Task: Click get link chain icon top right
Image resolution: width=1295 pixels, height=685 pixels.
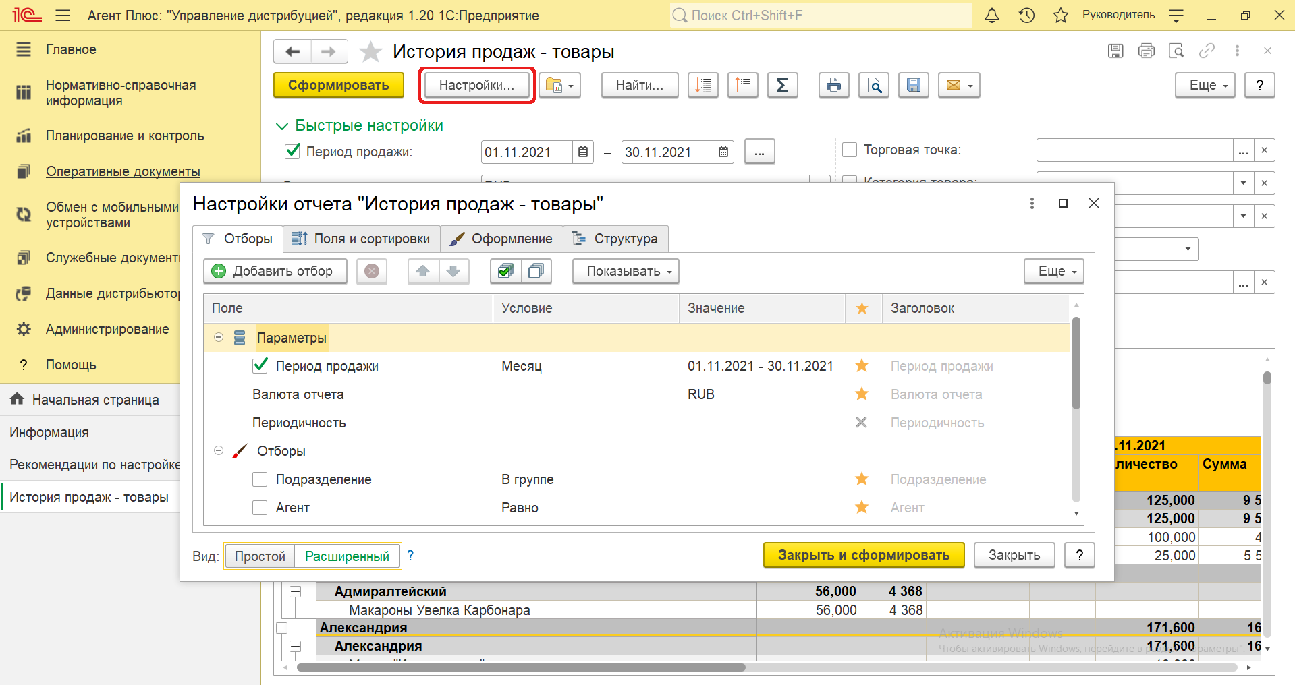Action: point(1207,51)
